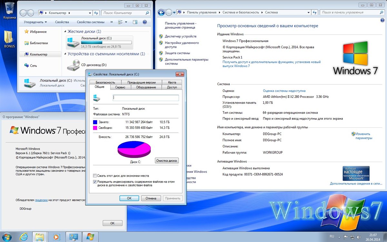Open Internet Explorer from the taskbar

click(x=24, y=236)
